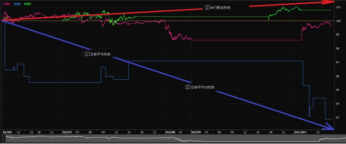Click the 02/09 date on the time axis

coord(197,132)
